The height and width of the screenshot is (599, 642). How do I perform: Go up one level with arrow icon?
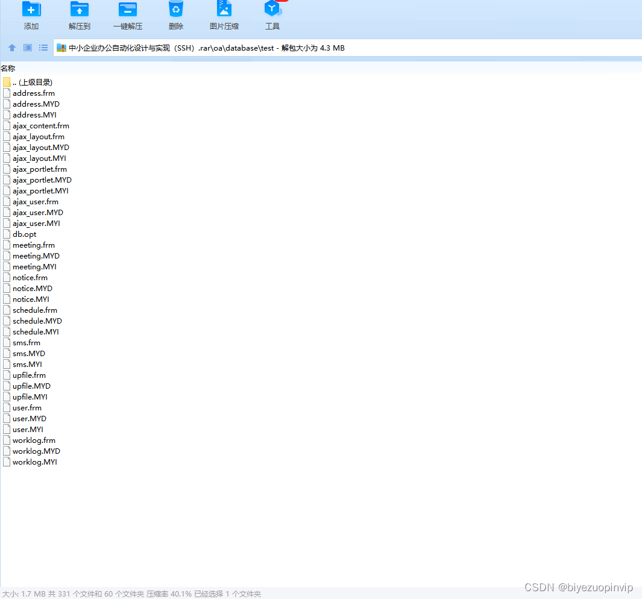pyautogui.click(x=12, y=48)
